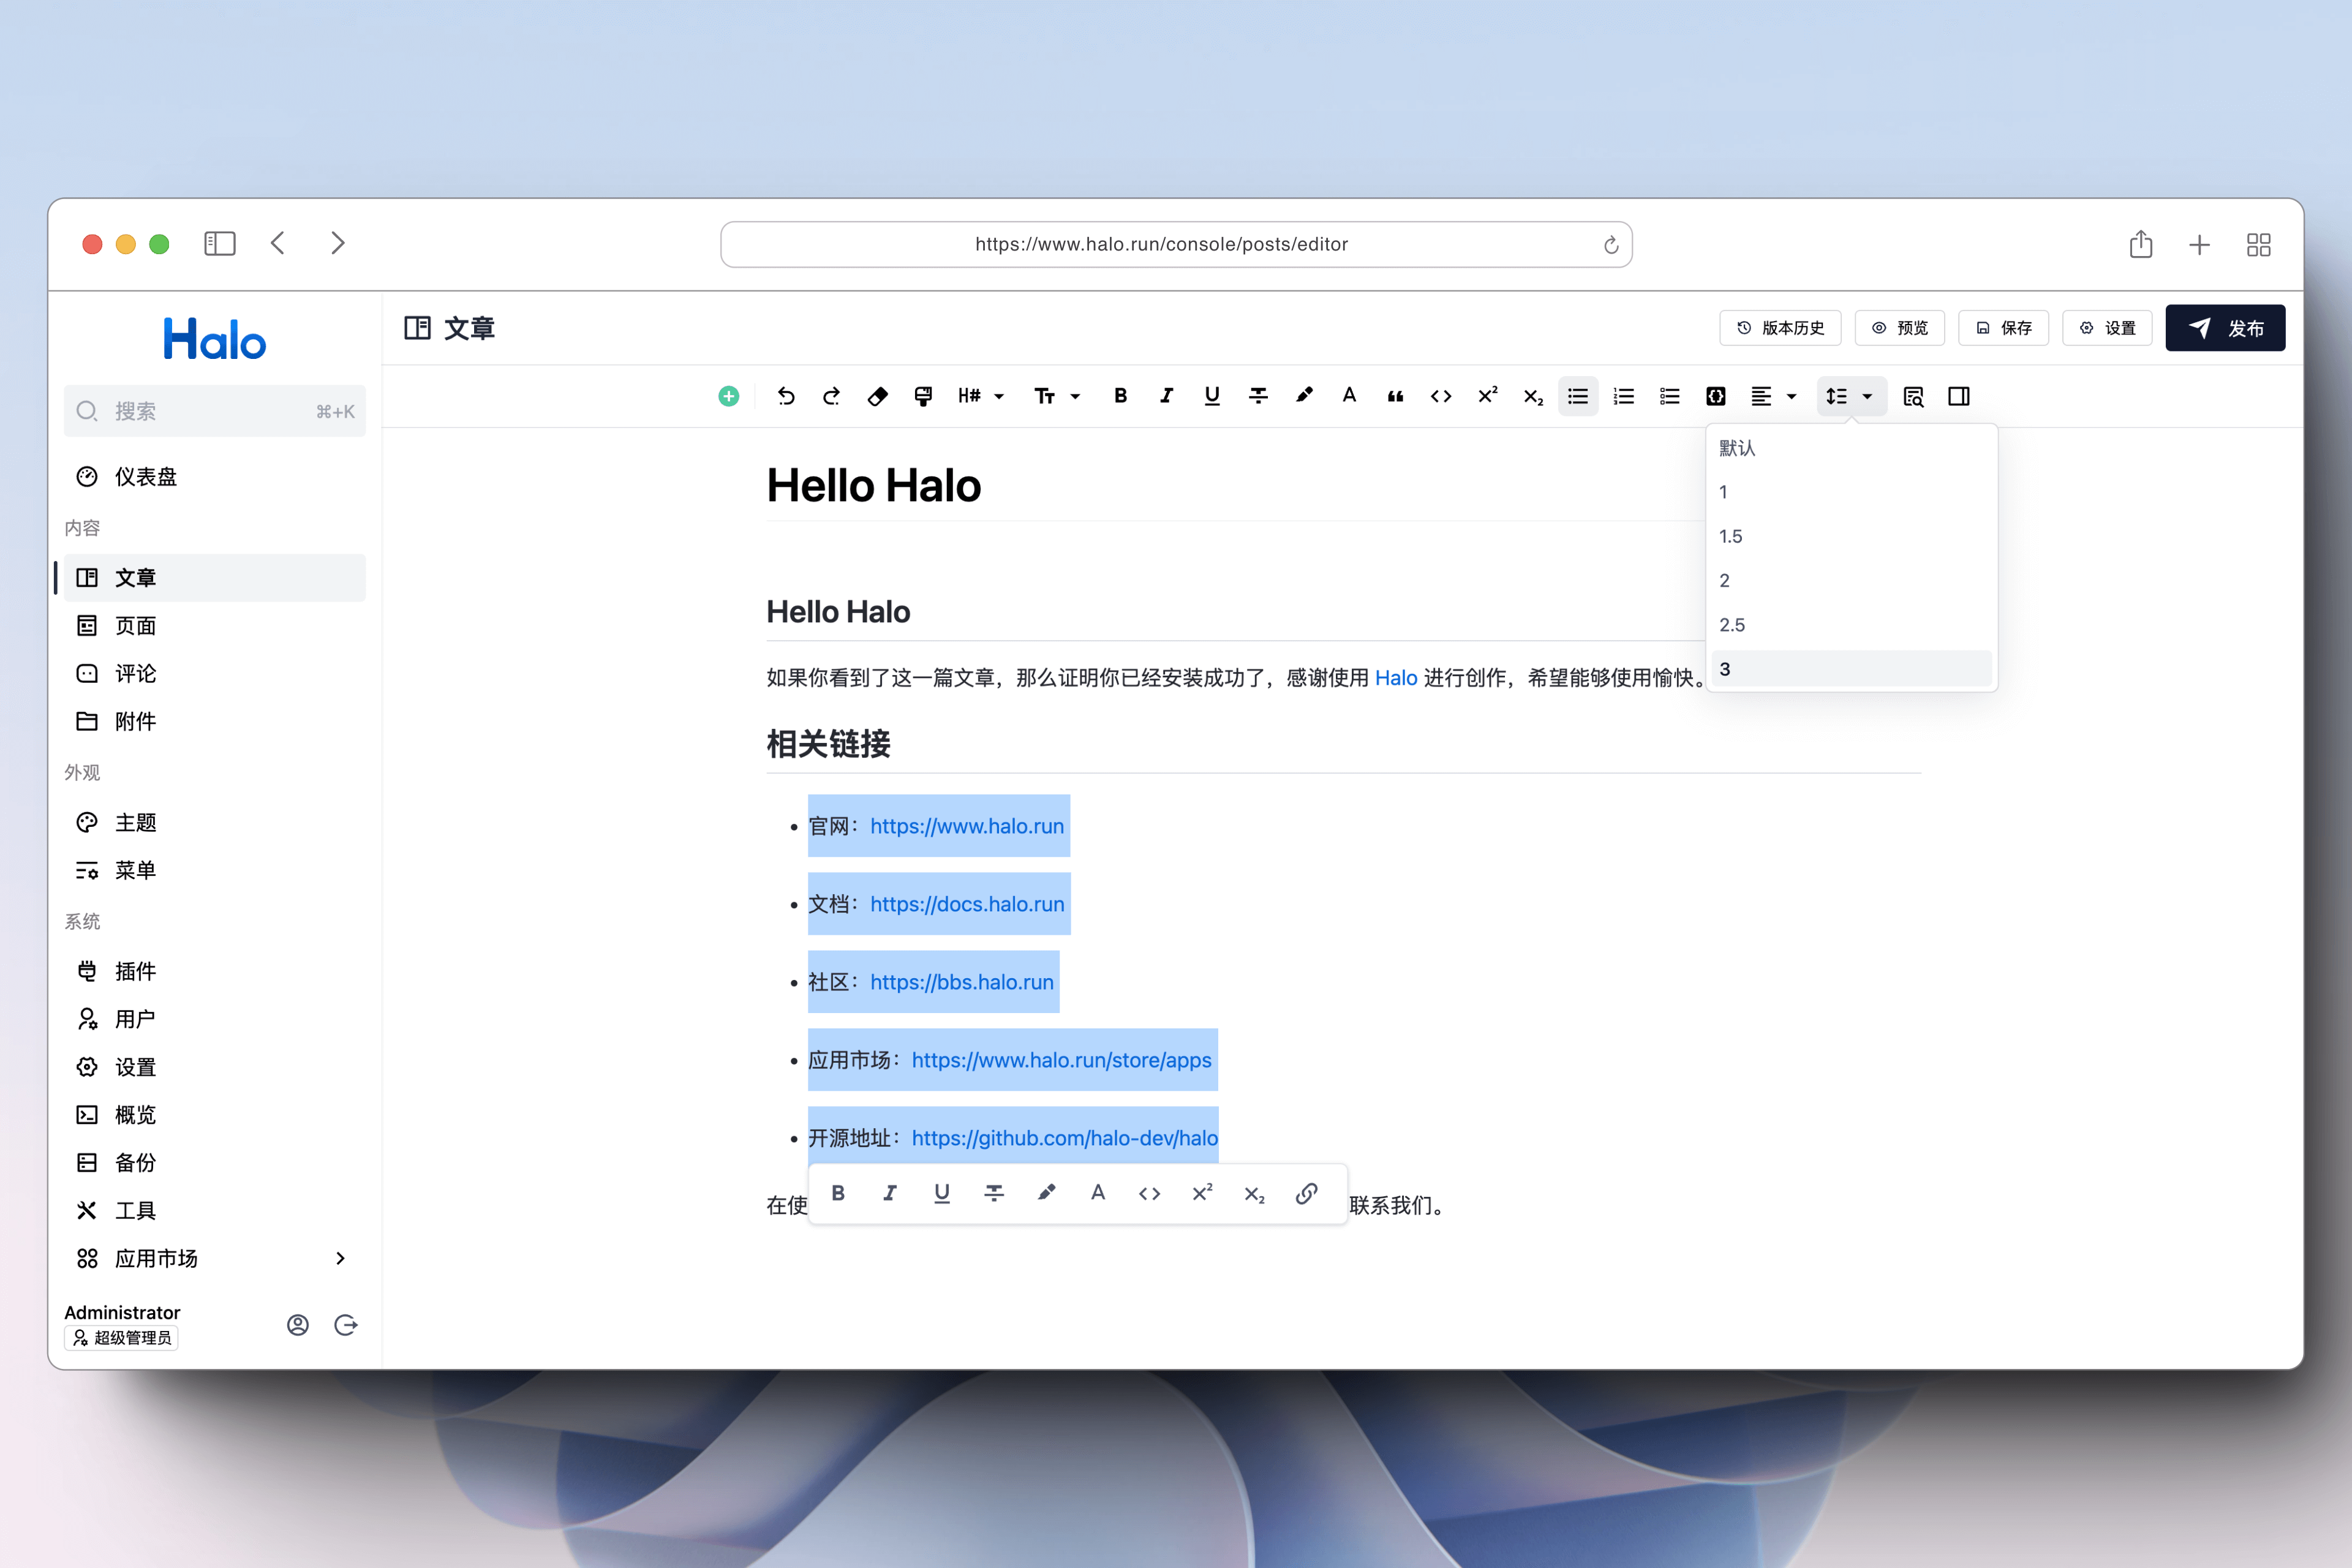Apply italic formatting from main toolbar
The image size is (2352, 1568).
click(1166, 396)
